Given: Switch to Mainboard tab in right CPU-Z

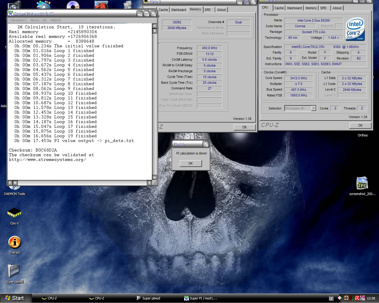Looking at the screenshot, I should coord(295,8).
